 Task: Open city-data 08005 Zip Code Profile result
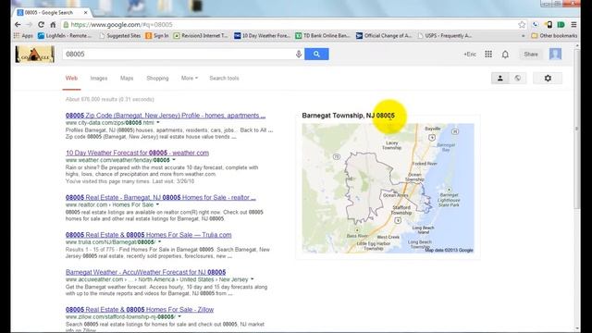click(166, 116)
